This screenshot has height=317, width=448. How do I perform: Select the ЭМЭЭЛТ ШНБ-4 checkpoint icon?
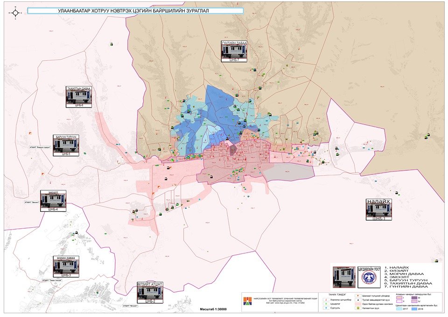tap(53, 201)
